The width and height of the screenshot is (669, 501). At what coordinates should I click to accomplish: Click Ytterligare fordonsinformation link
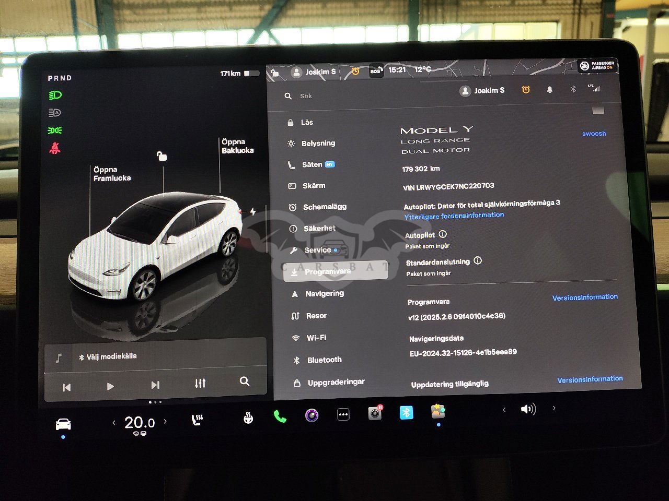coord(454,215)
